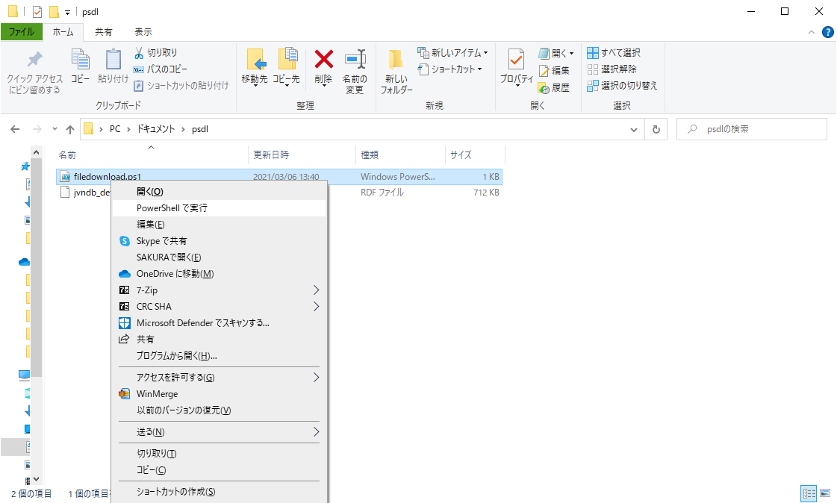Open the Properties (プロパティ) button

[516, 66]
